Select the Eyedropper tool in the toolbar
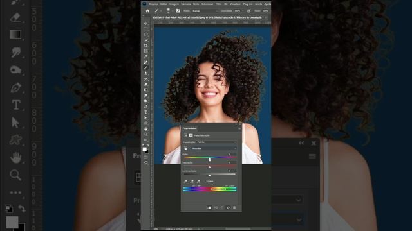The width and height of the screenshot is (412, 231). pos(145,56)
